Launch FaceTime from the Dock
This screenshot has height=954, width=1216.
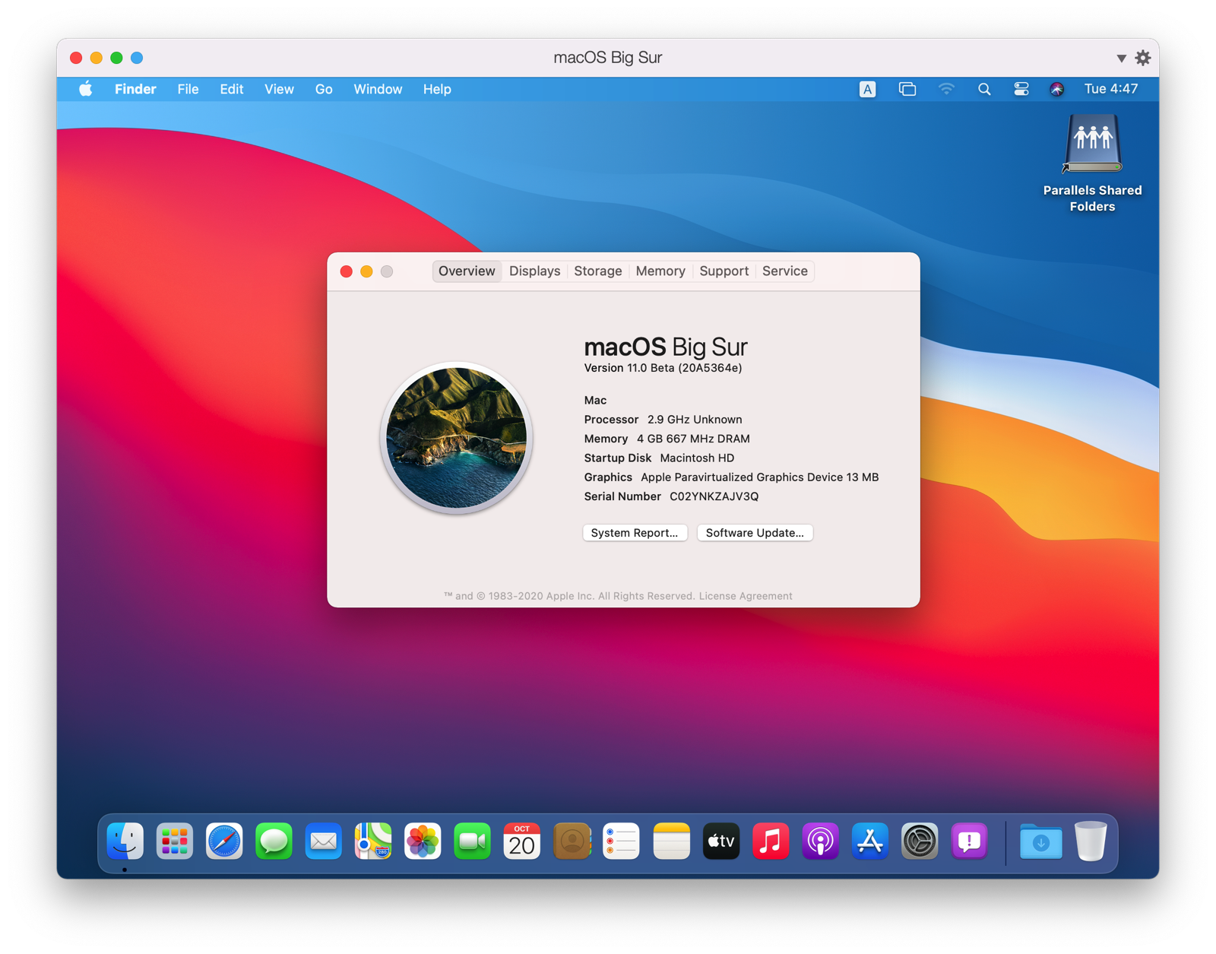point(473,841)
